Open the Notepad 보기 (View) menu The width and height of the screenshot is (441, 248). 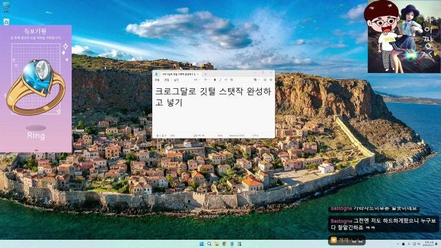coord(176,80)
